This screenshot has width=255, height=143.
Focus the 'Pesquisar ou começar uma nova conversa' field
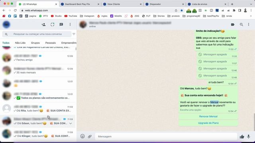point(37,34)
